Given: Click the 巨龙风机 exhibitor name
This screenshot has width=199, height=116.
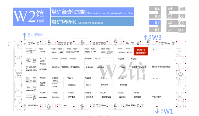Looking at the screenshot, I should click(x=56, y=67).
